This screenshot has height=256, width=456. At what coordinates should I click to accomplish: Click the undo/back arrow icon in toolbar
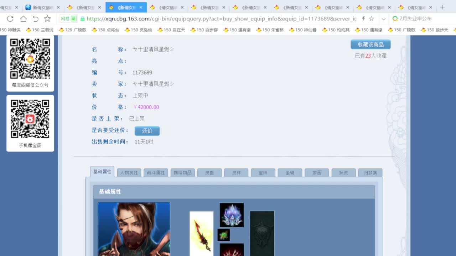coord(36,19)
